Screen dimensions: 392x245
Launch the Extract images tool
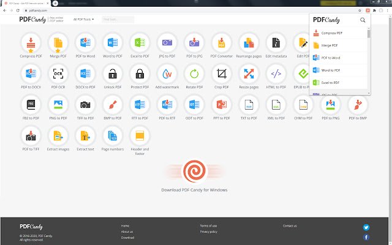[58, 136]
